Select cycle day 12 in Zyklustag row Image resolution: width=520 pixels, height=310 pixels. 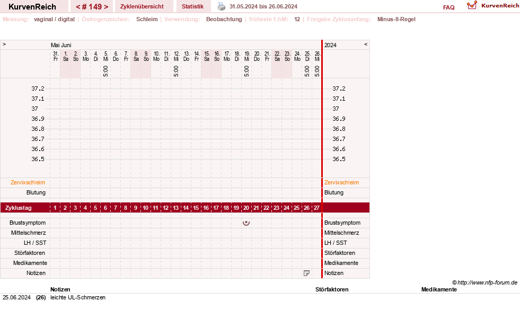[166, 208]
